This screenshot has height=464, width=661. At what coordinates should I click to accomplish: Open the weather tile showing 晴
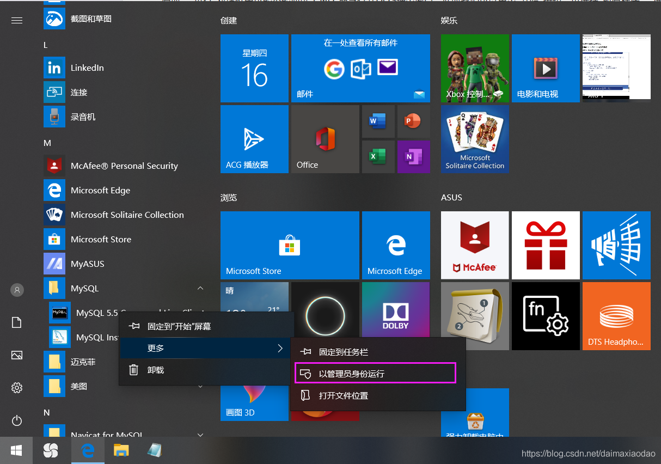[254, 297]
